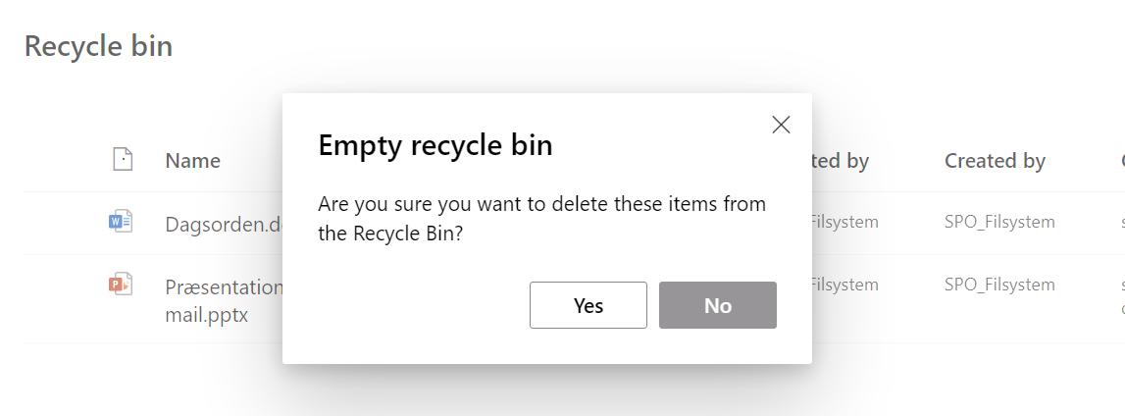This screenshot has height=416, width=1125.
Task: Open the Created by column header
Action: click(x=995, y=161)
